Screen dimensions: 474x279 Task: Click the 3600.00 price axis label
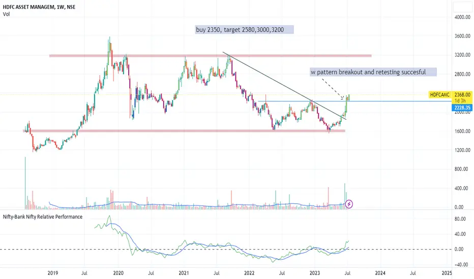462,36
